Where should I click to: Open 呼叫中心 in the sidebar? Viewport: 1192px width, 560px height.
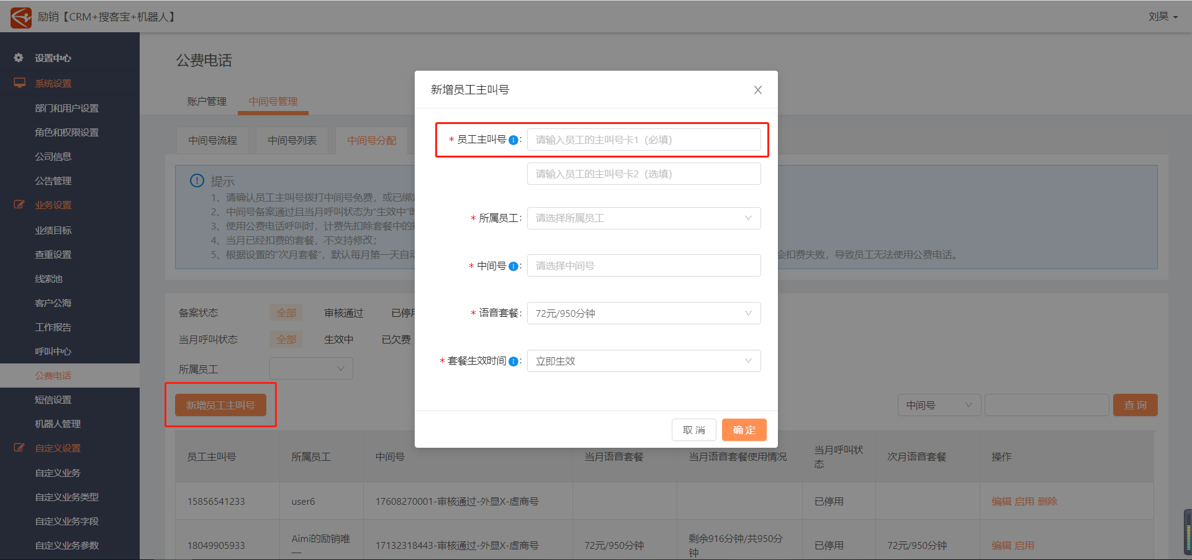coord(53,351)
